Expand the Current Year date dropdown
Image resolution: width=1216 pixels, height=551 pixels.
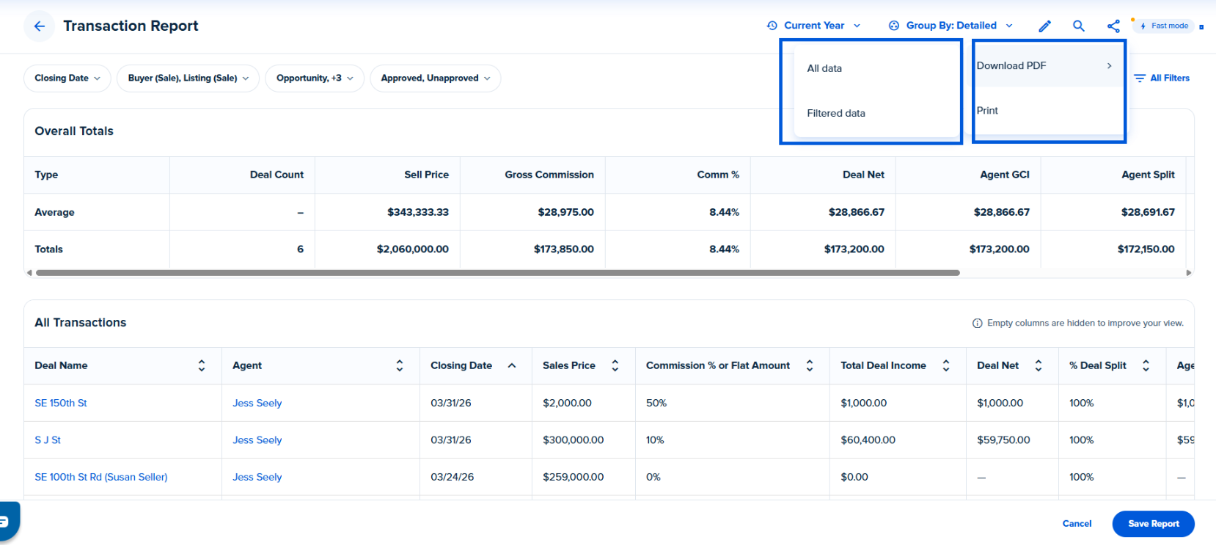tap(813, 26)
